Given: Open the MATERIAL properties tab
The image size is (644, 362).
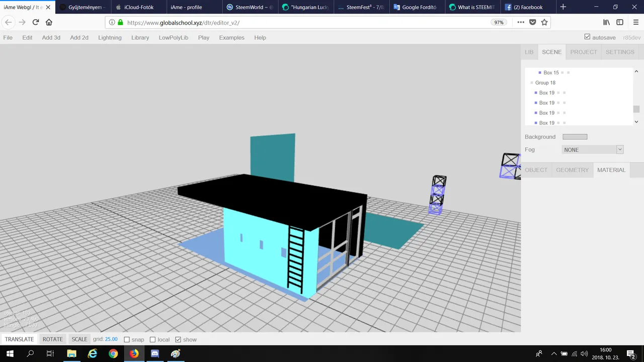Looking at the screenshot, I should (x=611, y=170).
